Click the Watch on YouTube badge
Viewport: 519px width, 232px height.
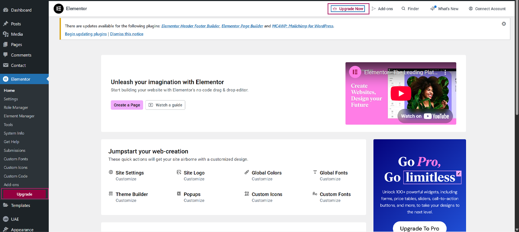(x=425, y=116)
